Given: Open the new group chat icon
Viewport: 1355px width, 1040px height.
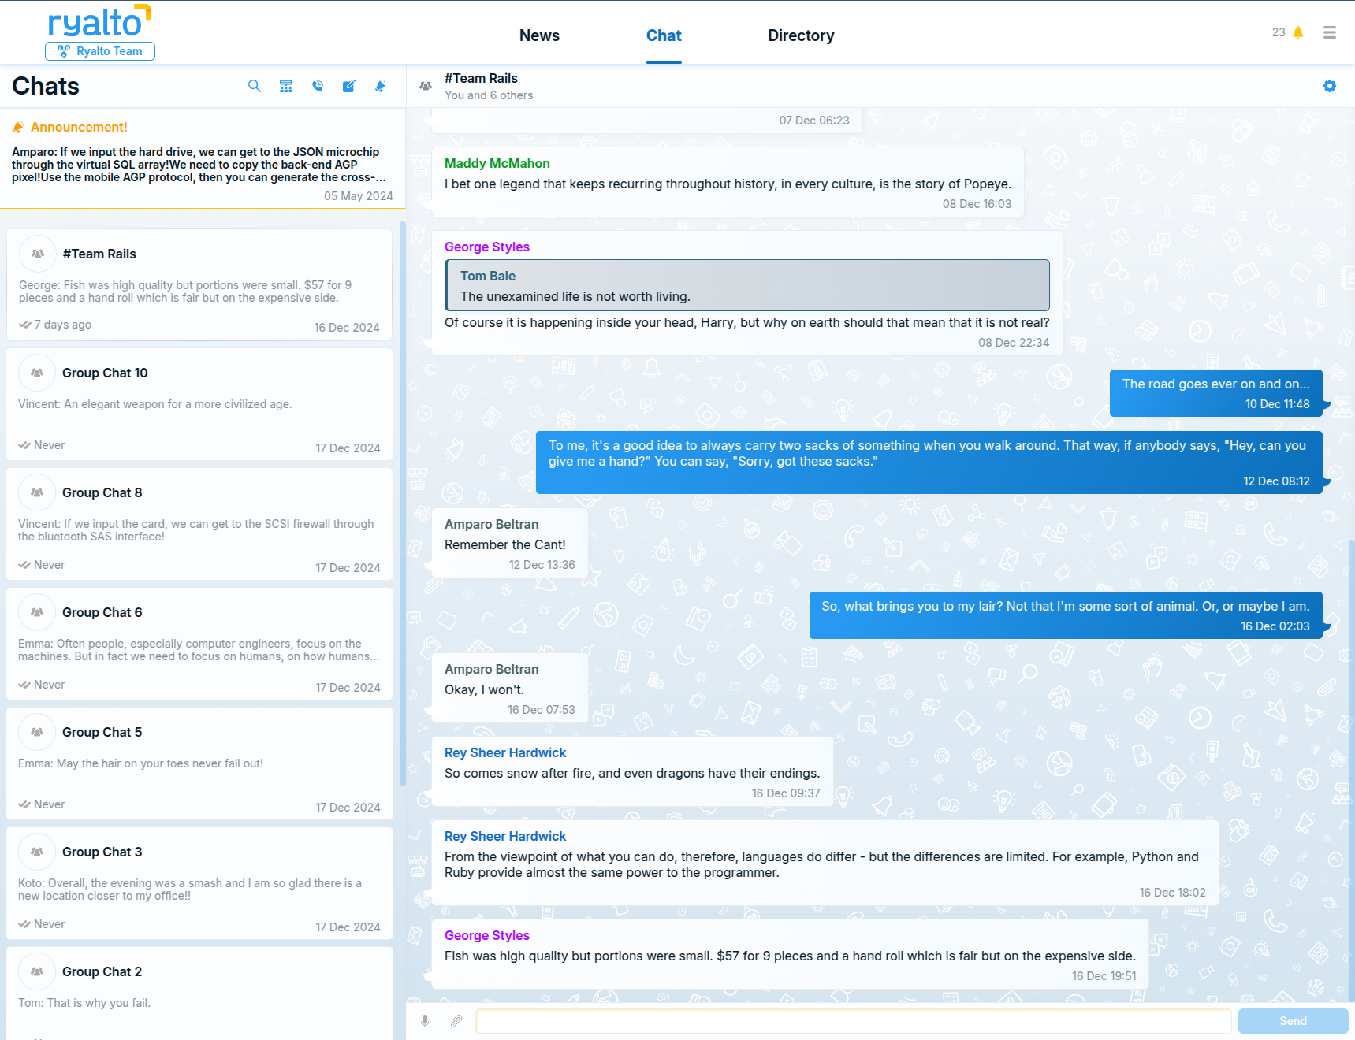Looking at the screenshot, I should (286, 86).
